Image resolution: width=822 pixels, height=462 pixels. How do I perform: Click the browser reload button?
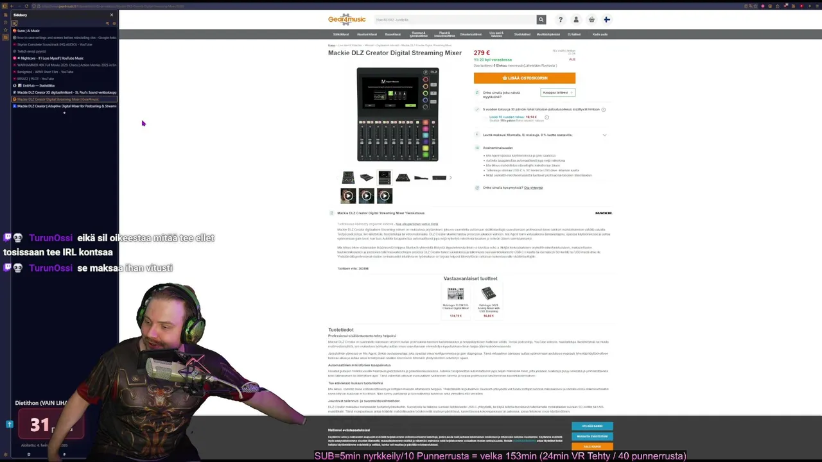click(26, 6)
